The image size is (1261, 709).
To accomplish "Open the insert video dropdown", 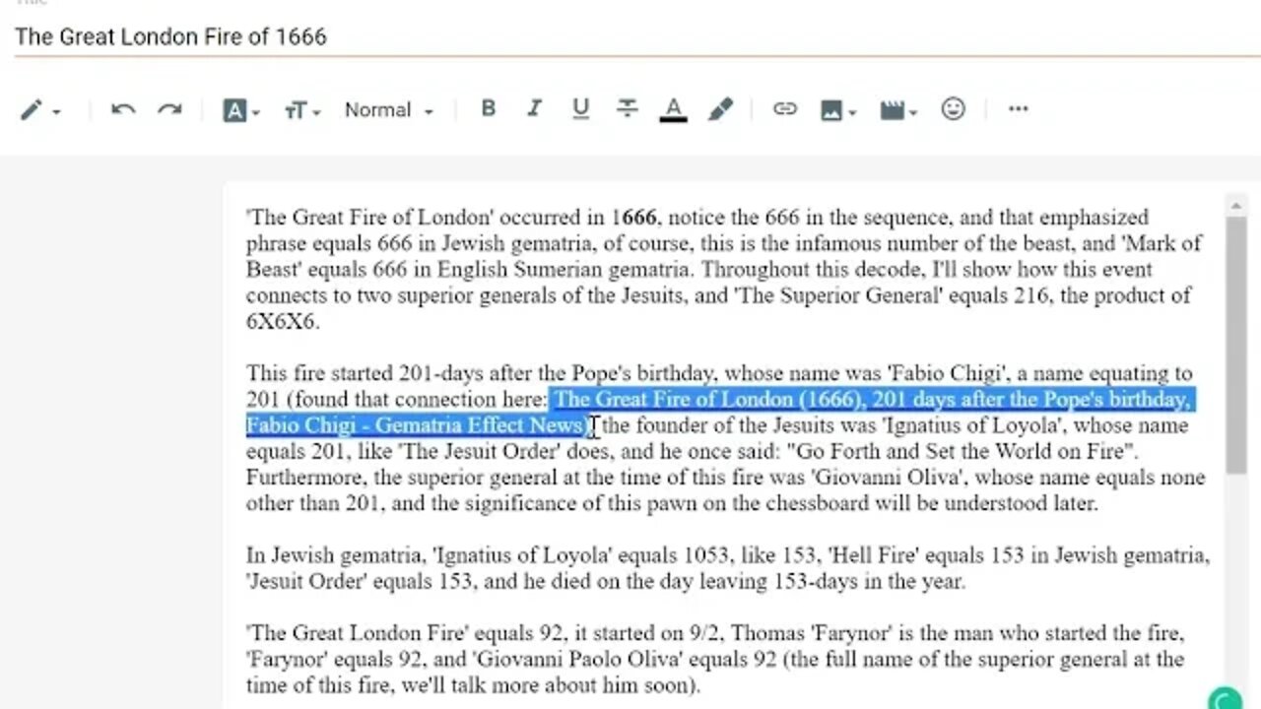I will (x=898, y=110).
